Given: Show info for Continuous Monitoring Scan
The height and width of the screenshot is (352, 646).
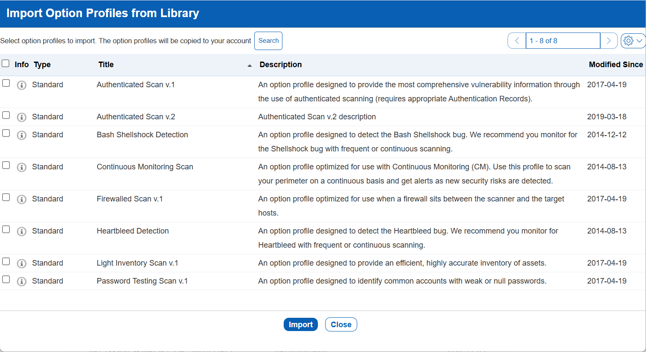Looking at the screenshot, I should pos(21,167).
